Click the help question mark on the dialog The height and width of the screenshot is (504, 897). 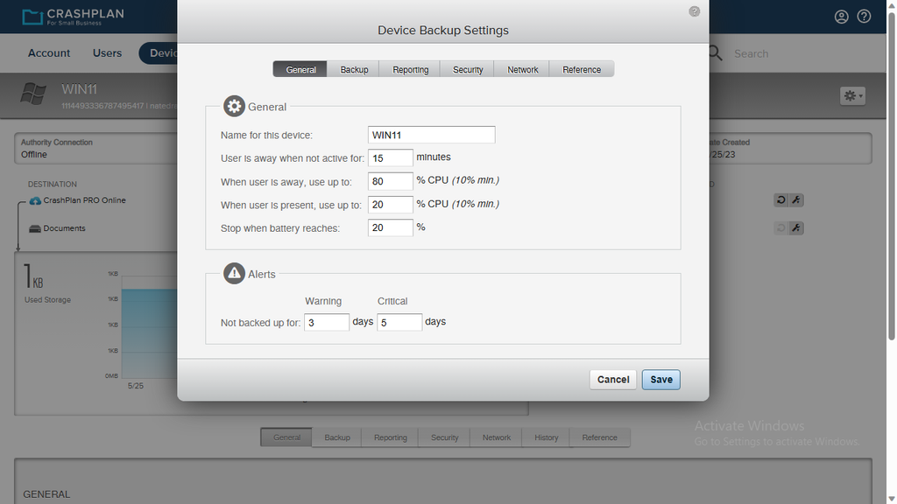pos(694,10)
